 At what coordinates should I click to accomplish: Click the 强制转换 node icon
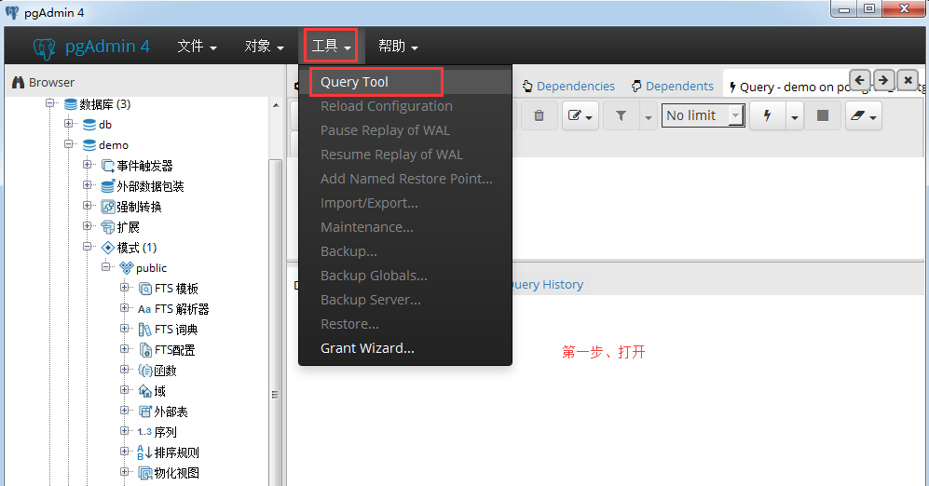click(x=108, y=207)
